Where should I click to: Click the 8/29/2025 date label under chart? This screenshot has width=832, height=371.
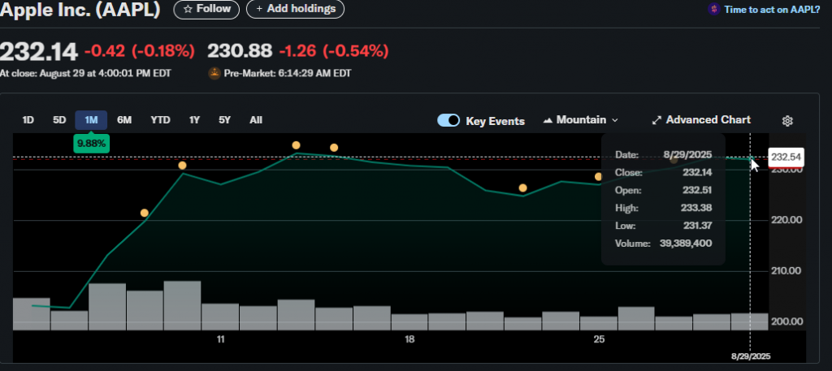pyautogui.click(x=751, y=356)
